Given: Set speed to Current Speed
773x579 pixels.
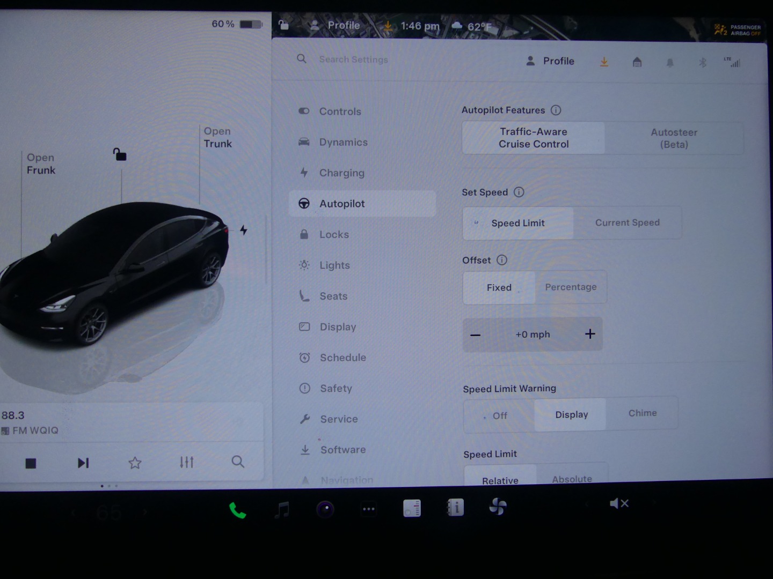Looking at the screenshot, I should pyautogui.click(x=627, y=222).
